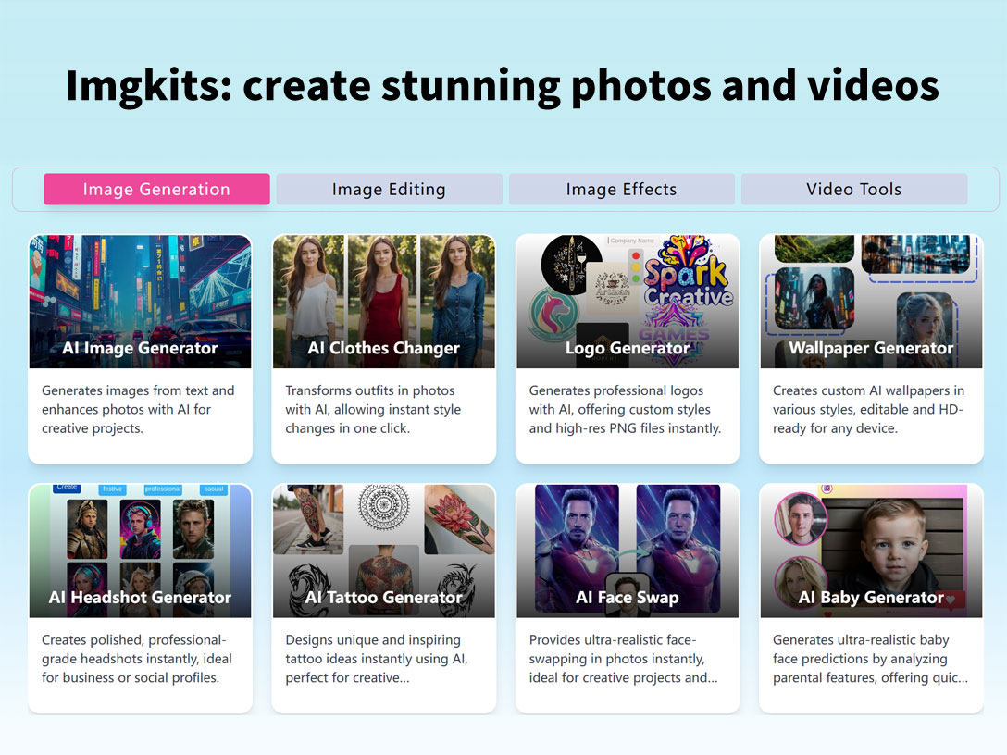Viewport: 1007px width, 755px height.
Task: Click the 'Wallpaper Generator' title text
Action: (x=872, y=348)
